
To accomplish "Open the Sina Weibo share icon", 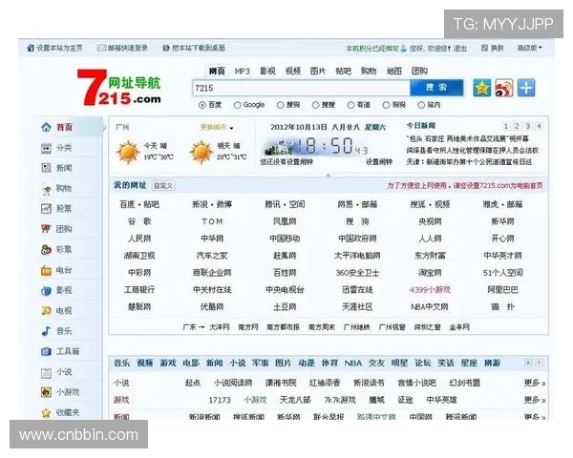I will (x=504, y=88).
